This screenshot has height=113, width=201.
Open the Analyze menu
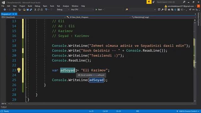tap(66, 6)
